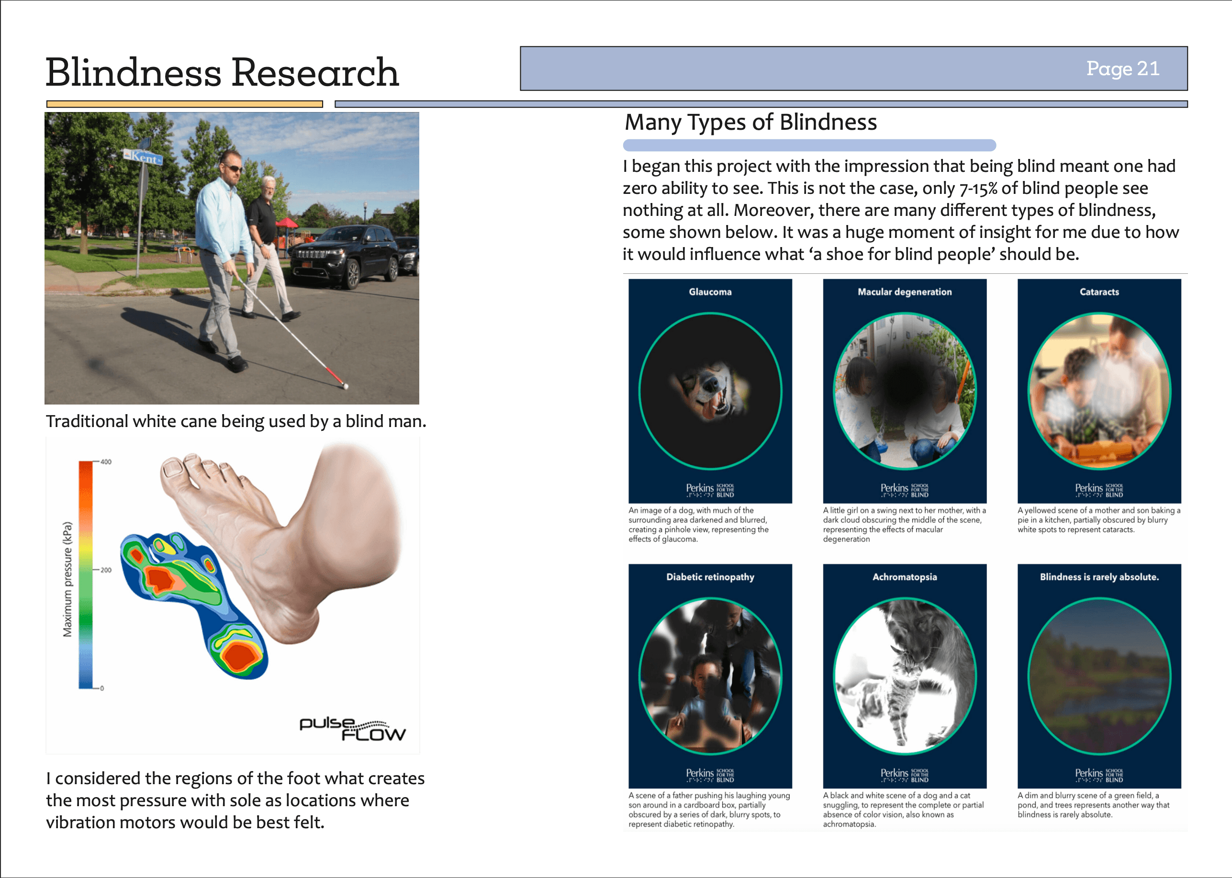Click the Pulse Flow logo

coord(352,729)
